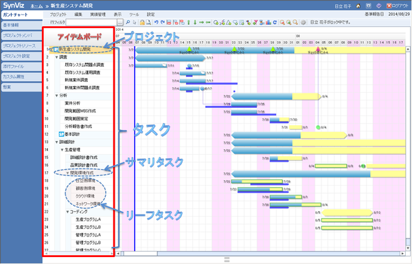Open the 編集 menu
412x264 pixels.
tap(78, 14)
